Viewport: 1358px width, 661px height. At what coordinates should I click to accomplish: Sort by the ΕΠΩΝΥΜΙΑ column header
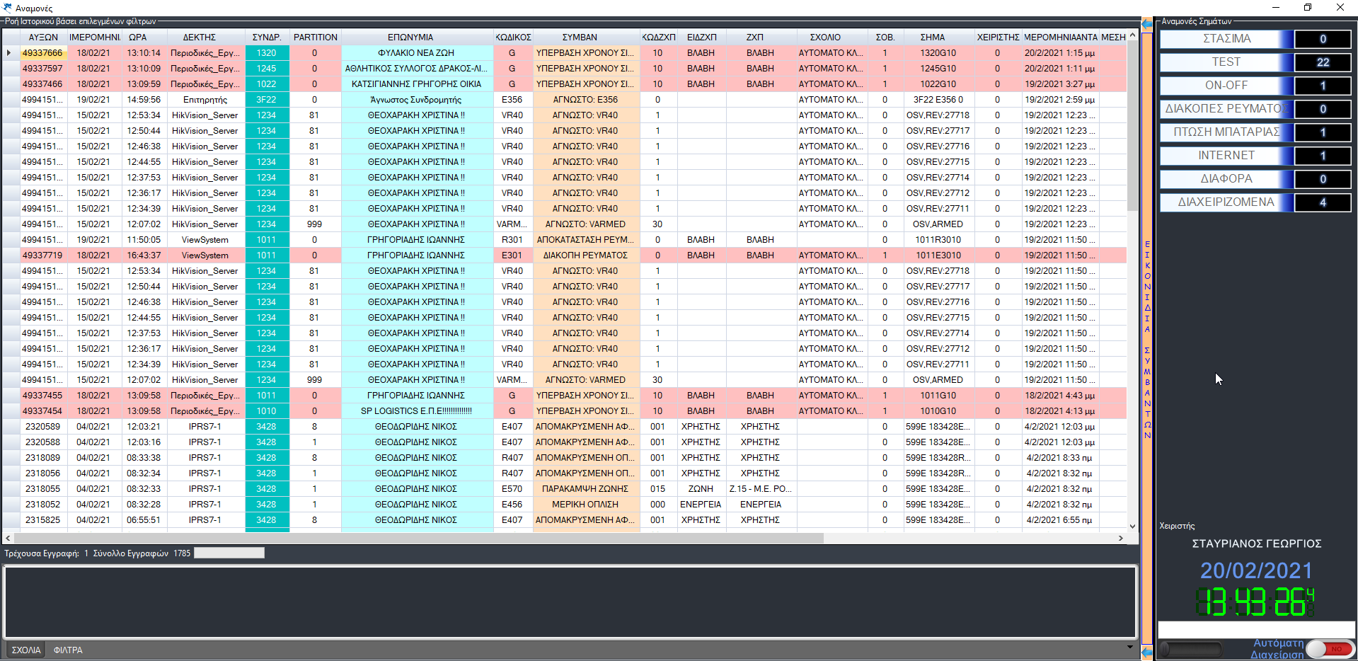[410, 37]
